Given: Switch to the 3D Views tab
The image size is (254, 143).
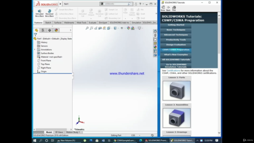Looking at the screenshot, I should pyautogui.click(x=59, y=132).
